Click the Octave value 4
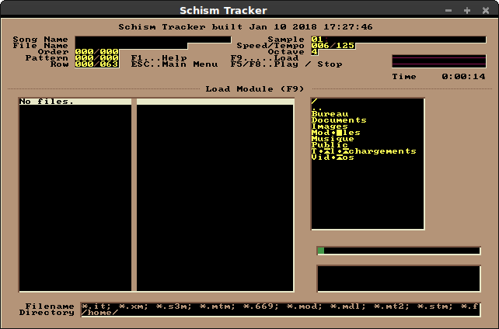The image size is (499, 329). tap(315, 52)
